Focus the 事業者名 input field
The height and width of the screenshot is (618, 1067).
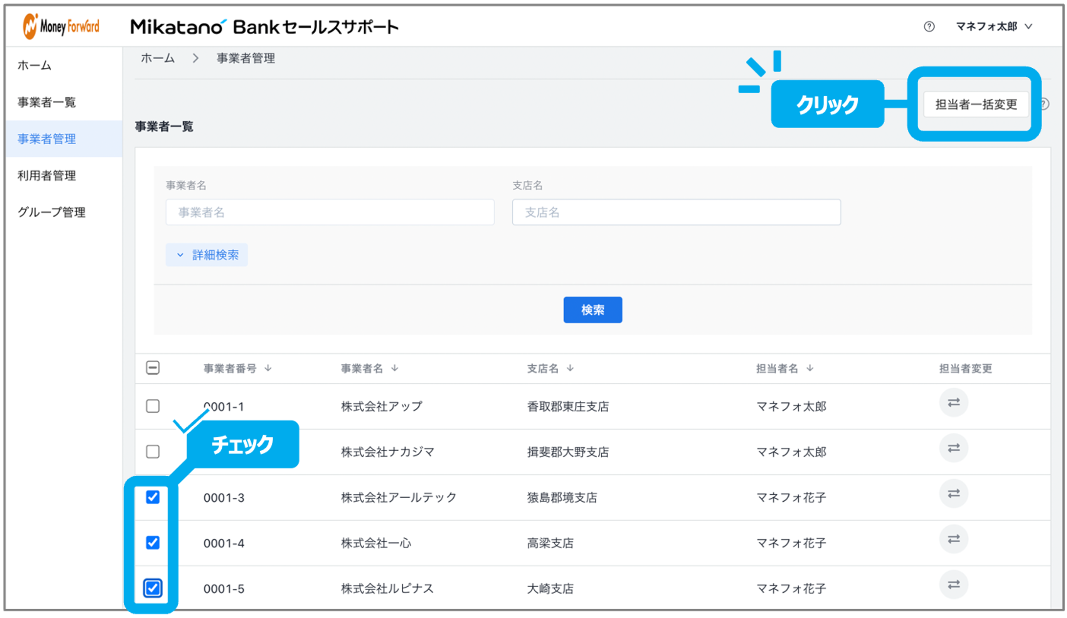330,212
